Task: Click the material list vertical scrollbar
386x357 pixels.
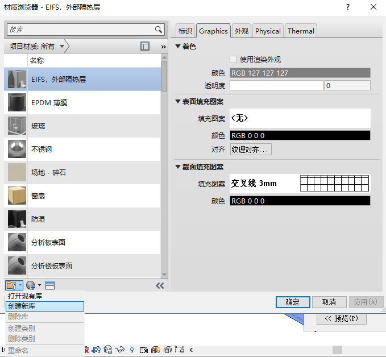Action: pyautogui.click(x=164, y=76)
